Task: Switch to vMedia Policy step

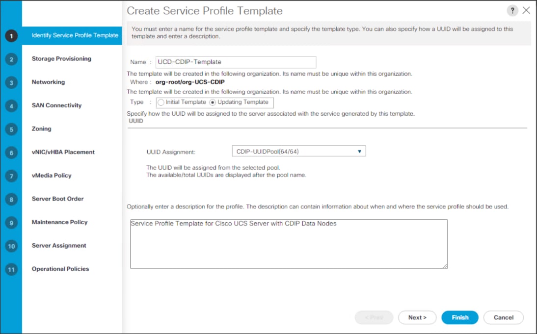Action: coord(52,176)
